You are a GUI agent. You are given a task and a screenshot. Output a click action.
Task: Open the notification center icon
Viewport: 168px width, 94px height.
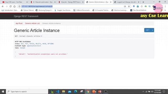click(x=164, y=92)
